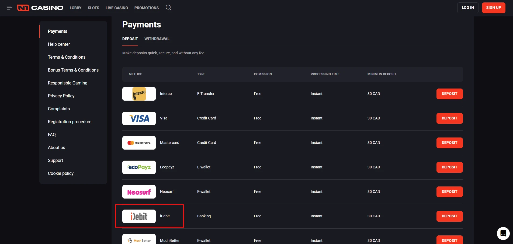Click the TYPE column header

point(201,74)
